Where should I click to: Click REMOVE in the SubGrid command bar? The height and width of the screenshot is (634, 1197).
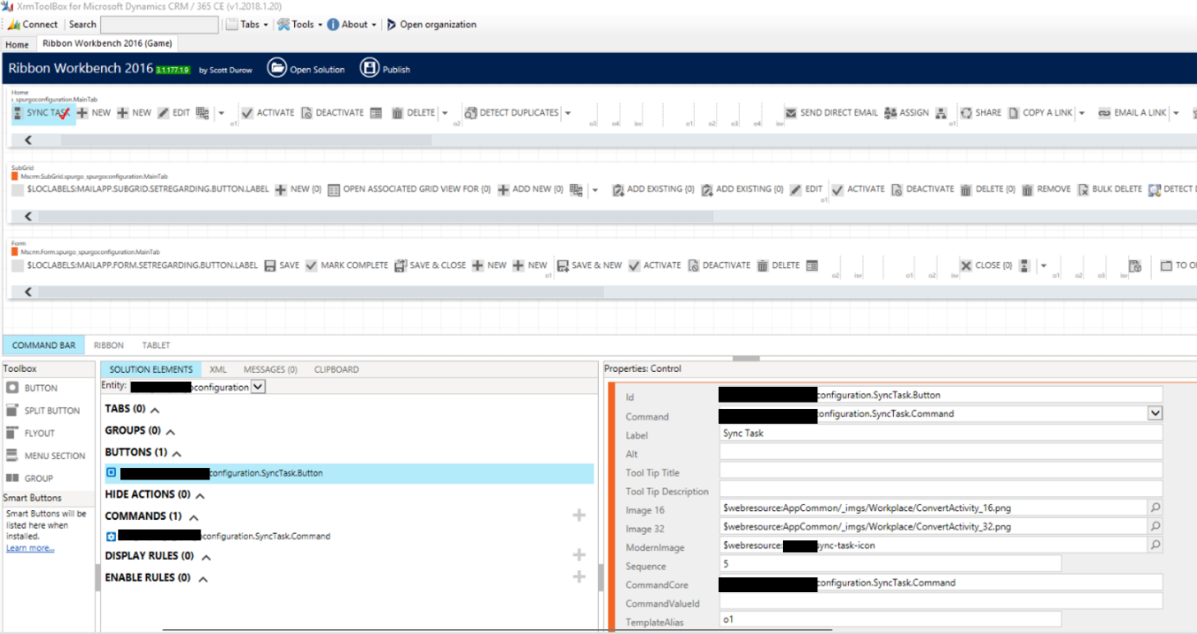[x=1046, y=190]
